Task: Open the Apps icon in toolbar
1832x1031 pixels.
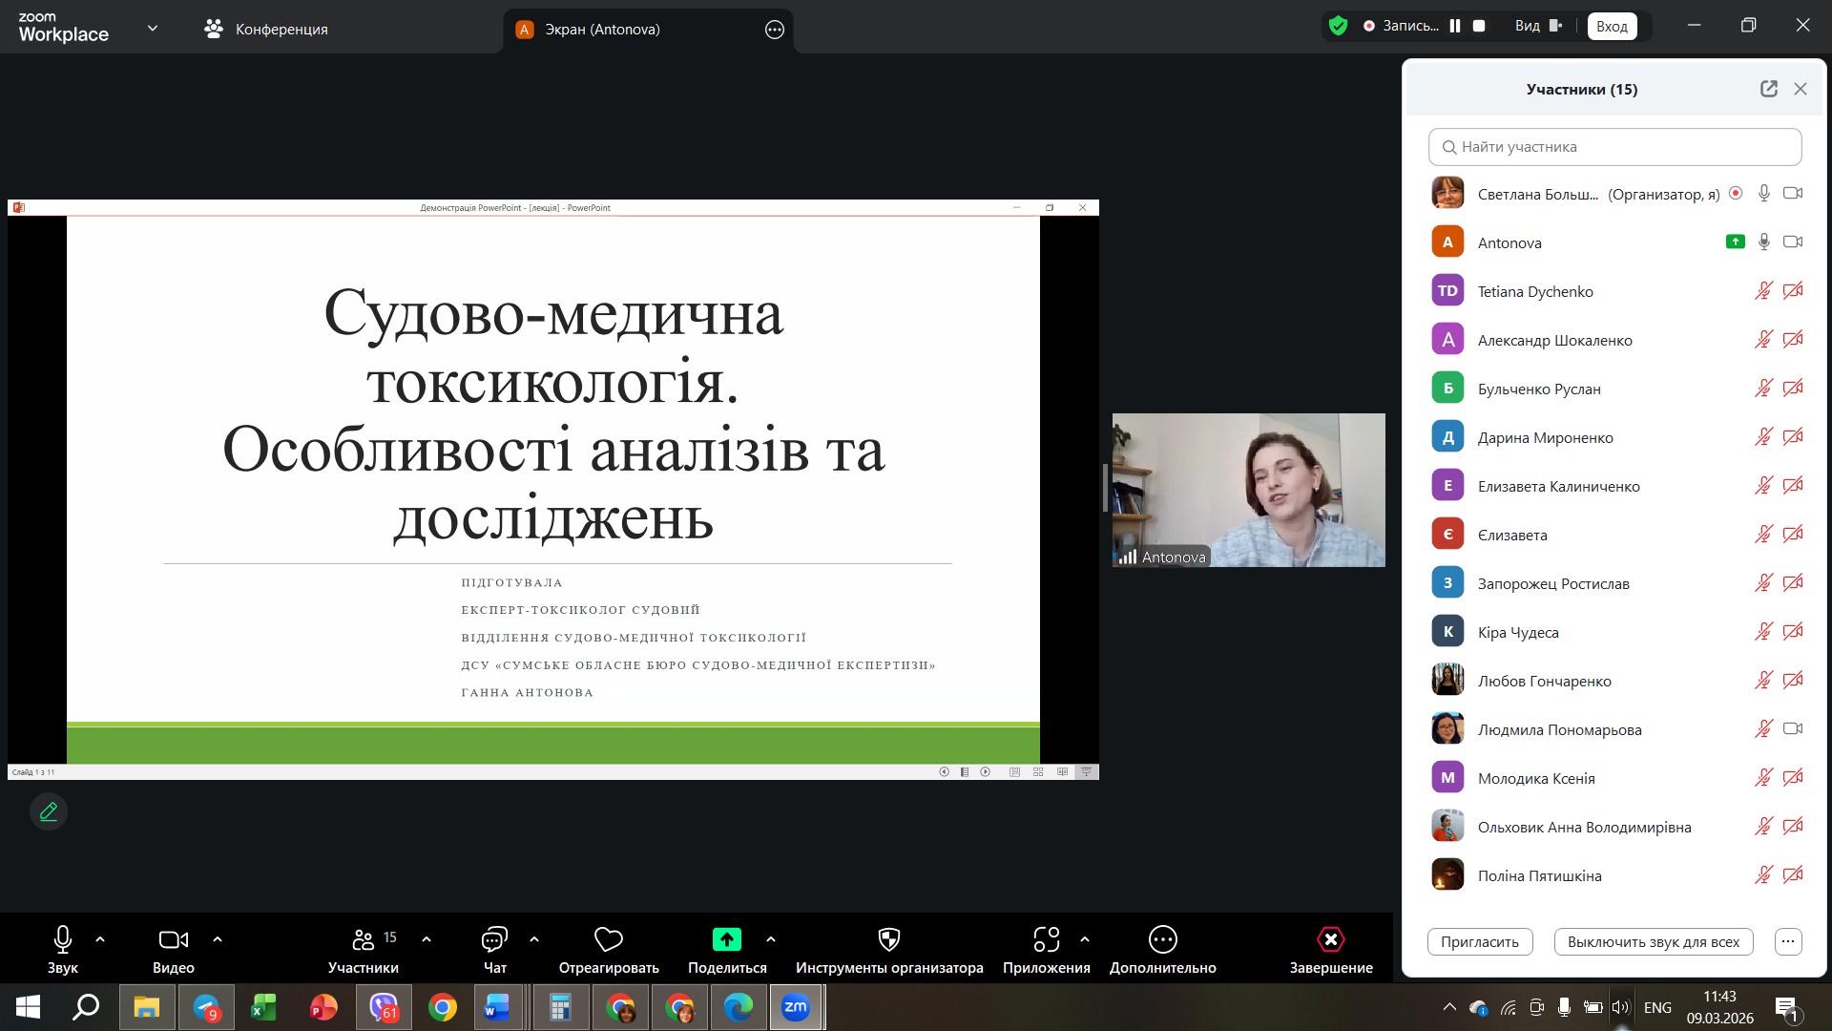Action: pos(1046,939)
